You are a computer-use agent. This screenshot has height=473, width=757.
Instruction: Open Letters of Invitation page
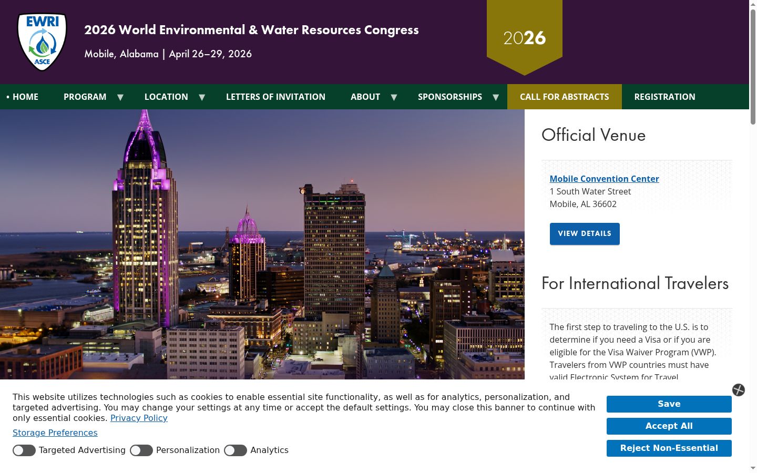pos(275,97)
